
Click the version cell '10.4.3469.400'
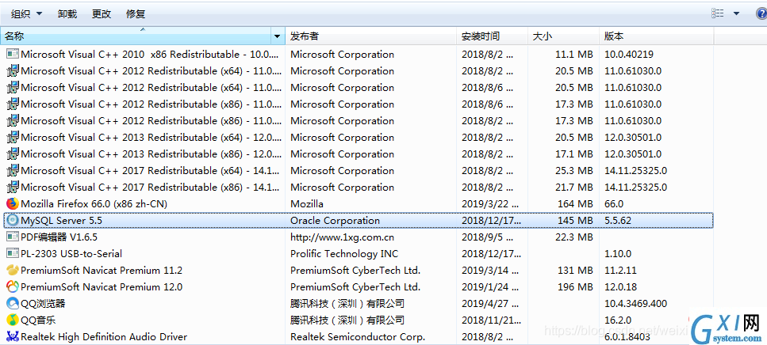[635, 303]
